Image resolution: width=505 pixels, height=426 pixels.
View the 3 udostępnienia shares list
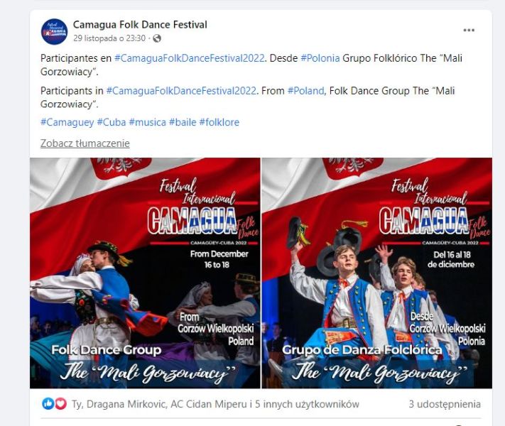(445, 404)
